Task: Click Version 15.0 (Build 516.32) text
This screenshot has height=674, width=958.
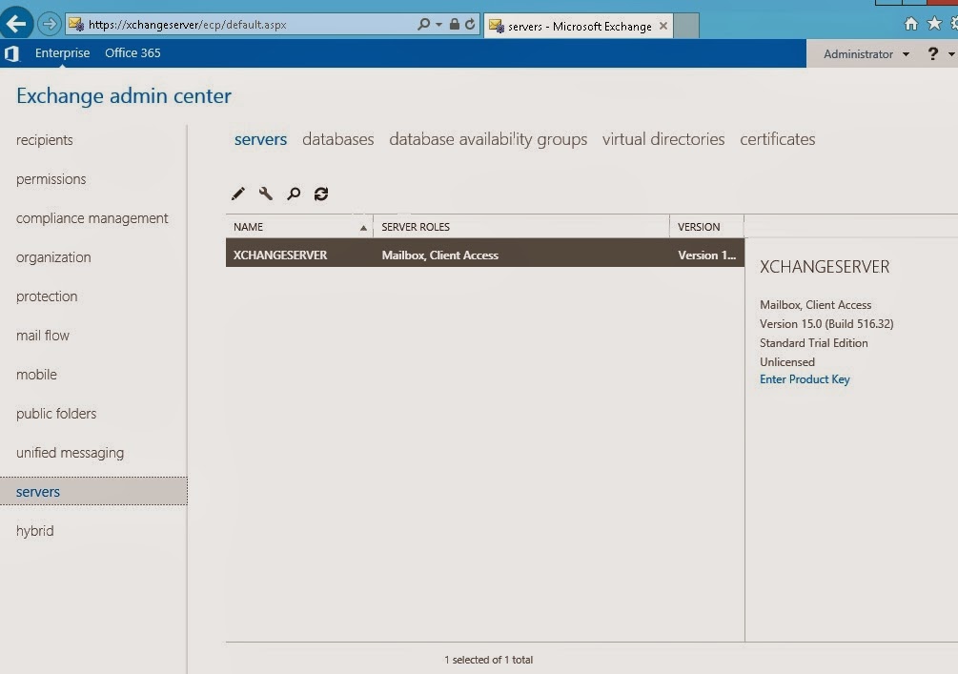Action: click(826, 324)
